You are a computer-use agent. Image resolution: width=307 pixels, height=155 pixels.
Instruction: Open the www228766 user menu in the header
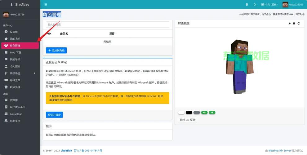[x=293, y=5]
